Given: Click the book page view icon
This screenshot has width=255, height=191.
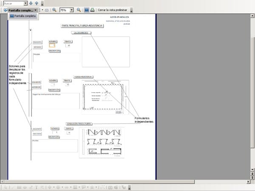Looking at the screenshot, I should 47,10.
